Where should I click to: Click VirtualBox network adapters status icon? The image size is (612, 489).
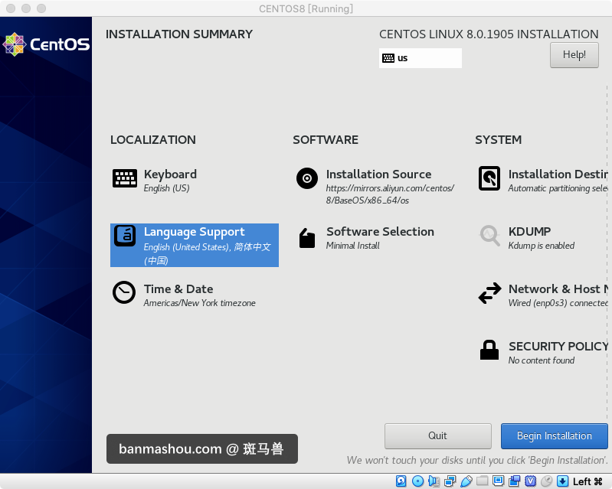[450, 481]
